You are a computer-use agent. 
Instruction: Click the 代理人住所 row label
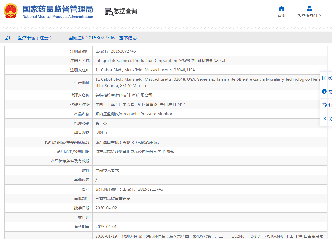pyautogui.click(x=80, y=105)
